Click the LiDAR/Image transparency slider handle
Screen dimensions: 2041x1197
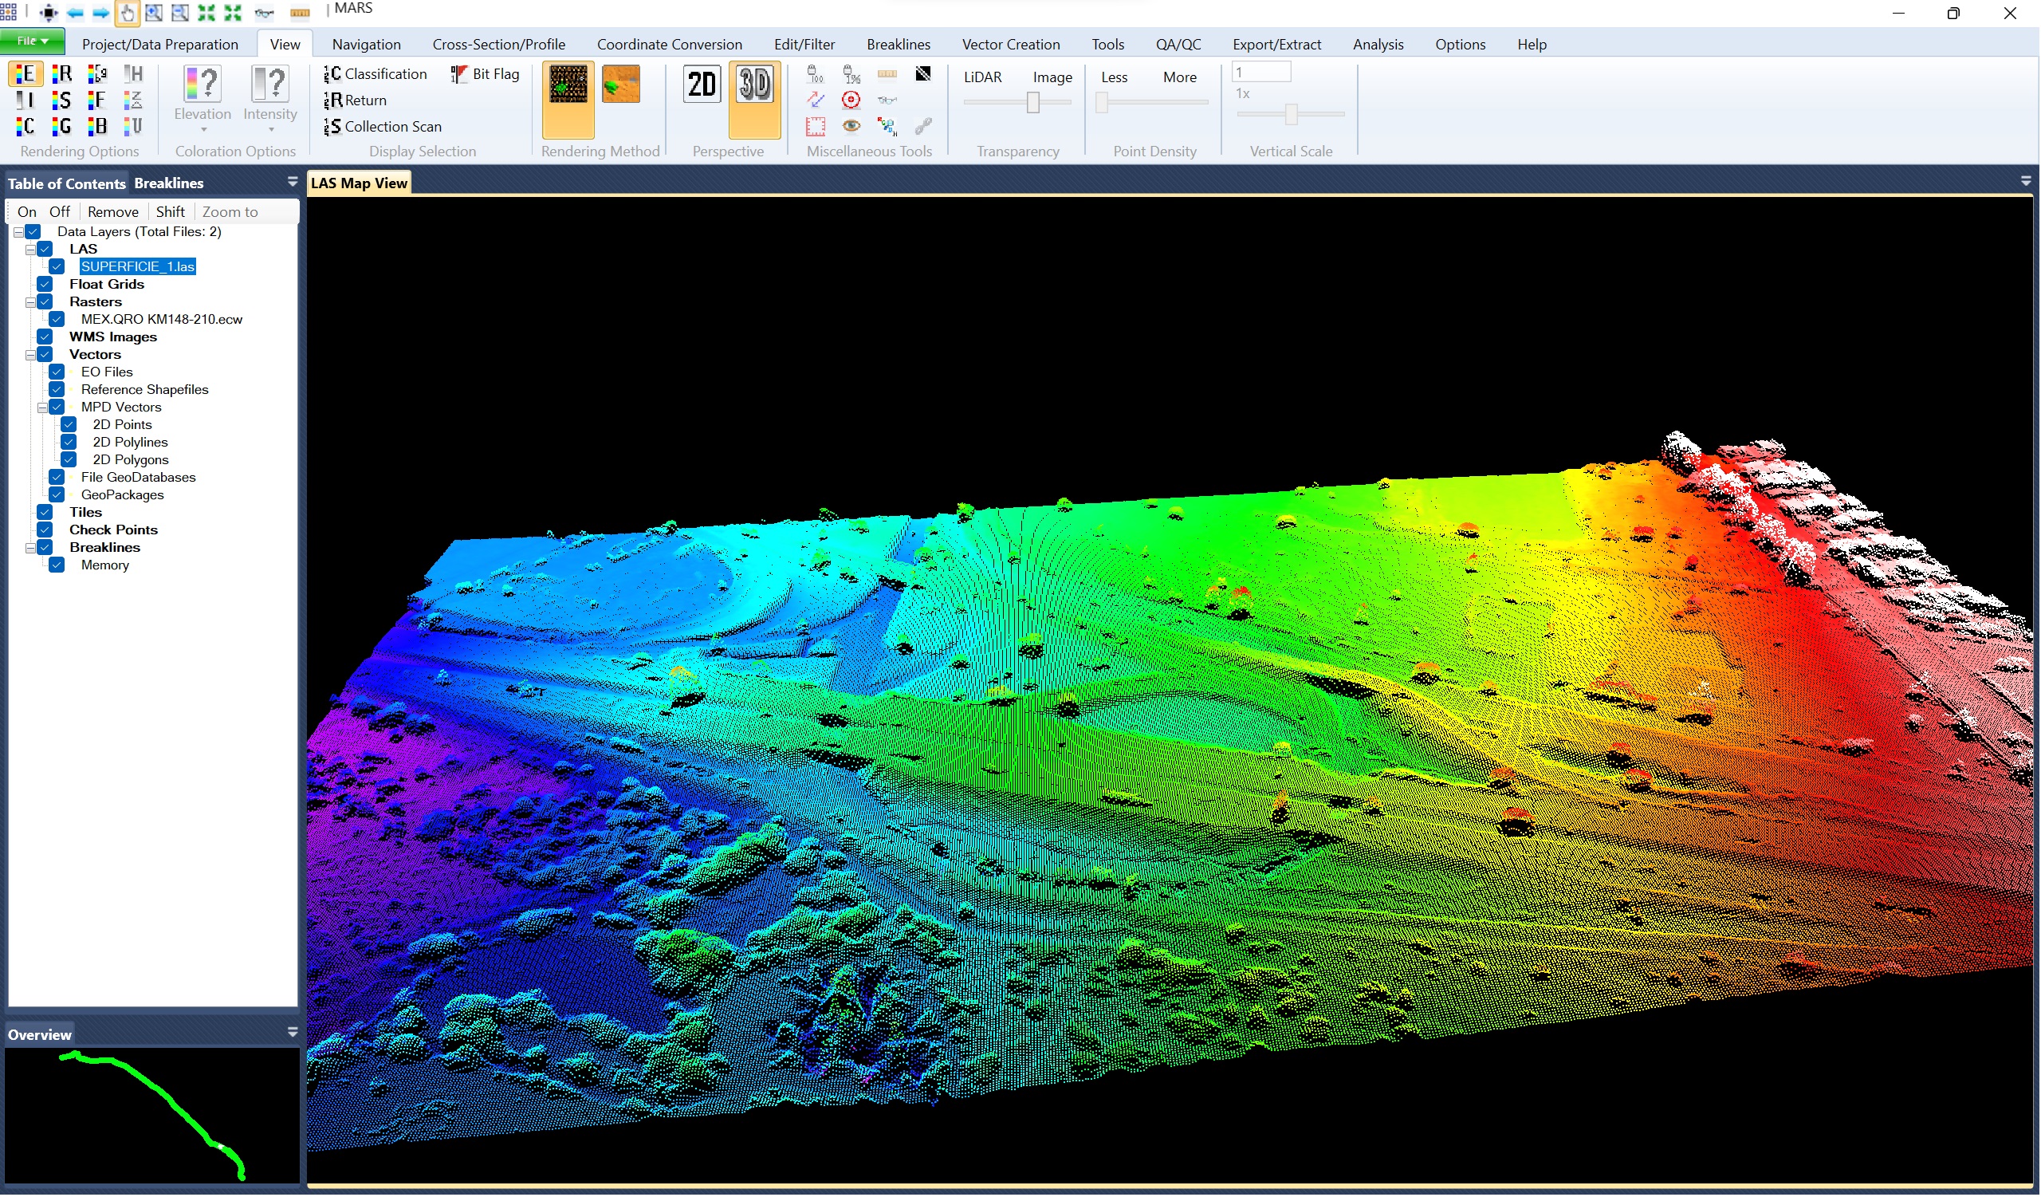[x=1033, y=103]
